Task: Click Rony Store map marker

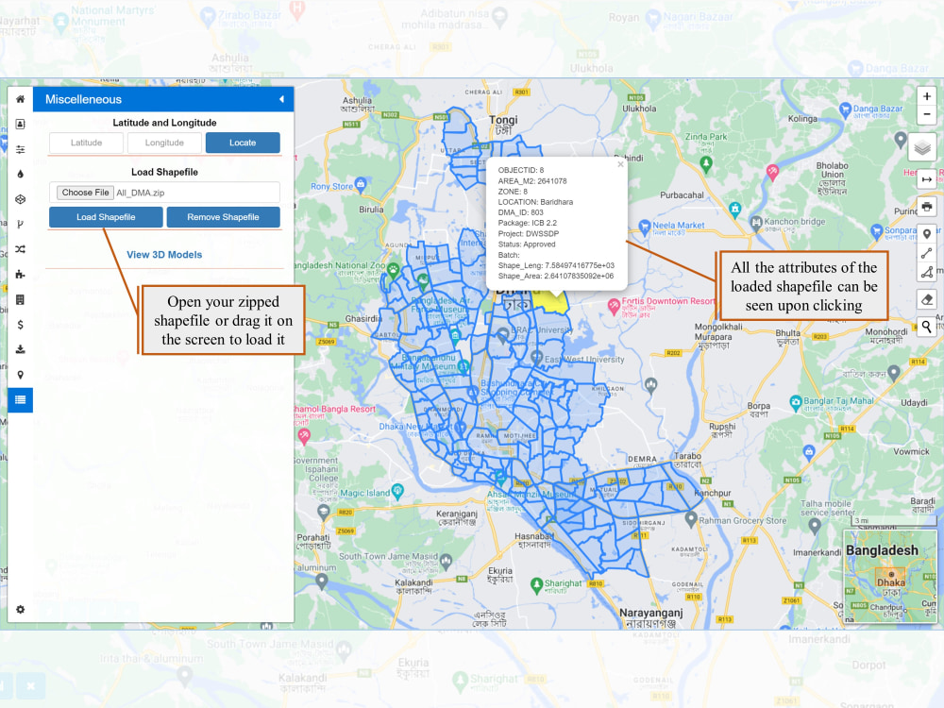Action: point(360,184)
